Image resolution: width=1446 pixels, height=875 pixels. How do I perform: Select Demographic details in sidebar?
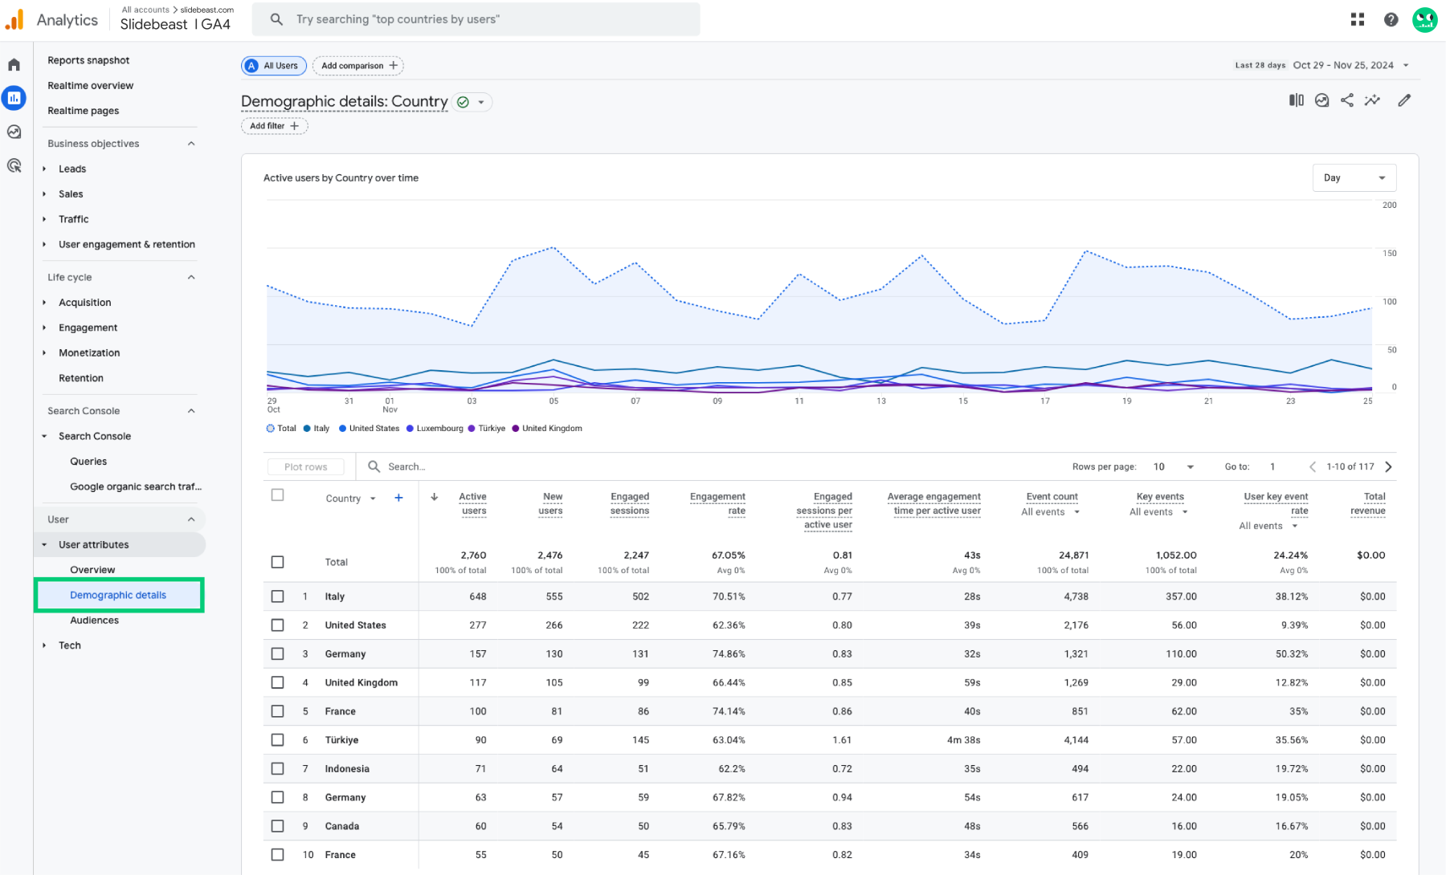(x=119, y=595)
